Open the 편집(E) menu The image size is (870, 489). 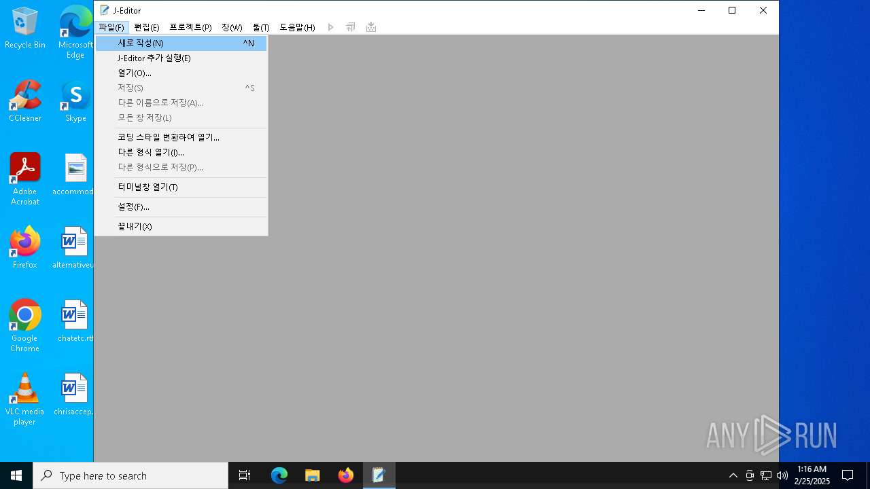[x=146, y=27]
